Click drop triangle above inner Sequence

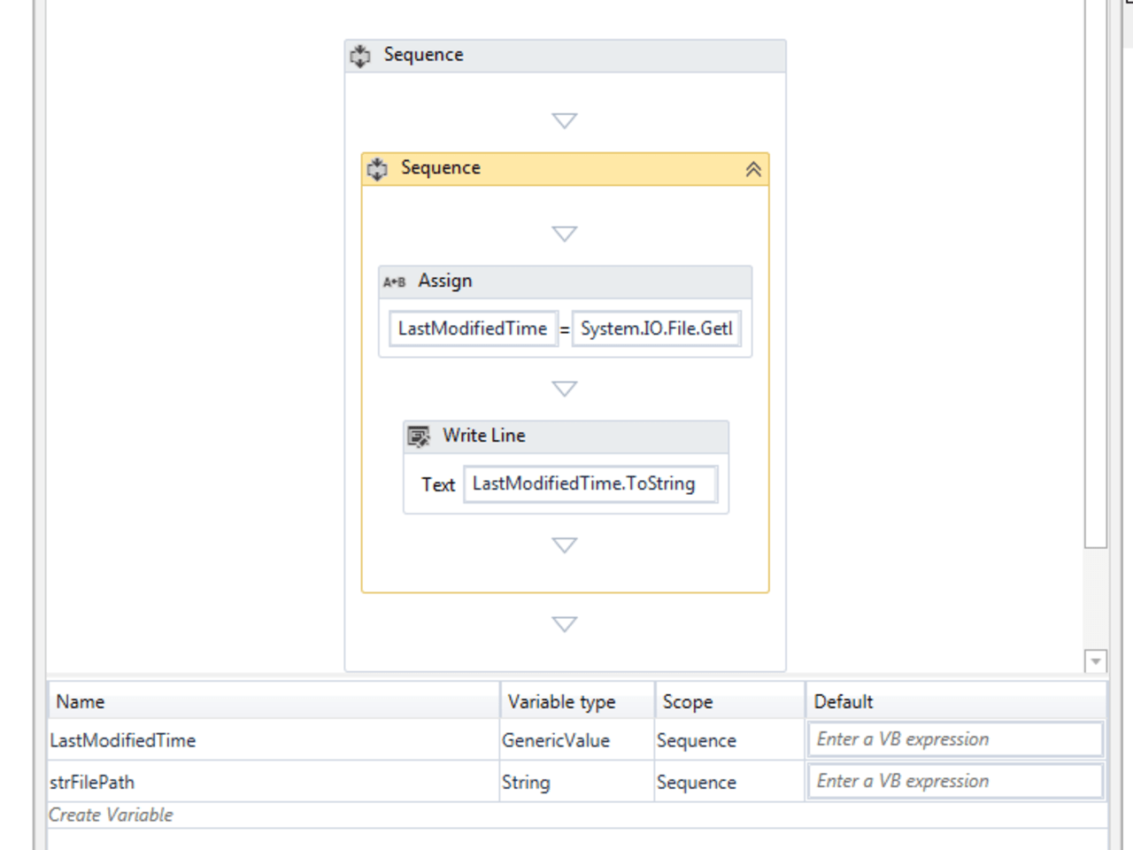pos(565,120)
